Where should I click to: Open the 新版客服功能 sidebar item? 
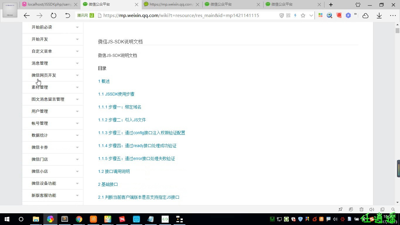[x=53, y=195]
